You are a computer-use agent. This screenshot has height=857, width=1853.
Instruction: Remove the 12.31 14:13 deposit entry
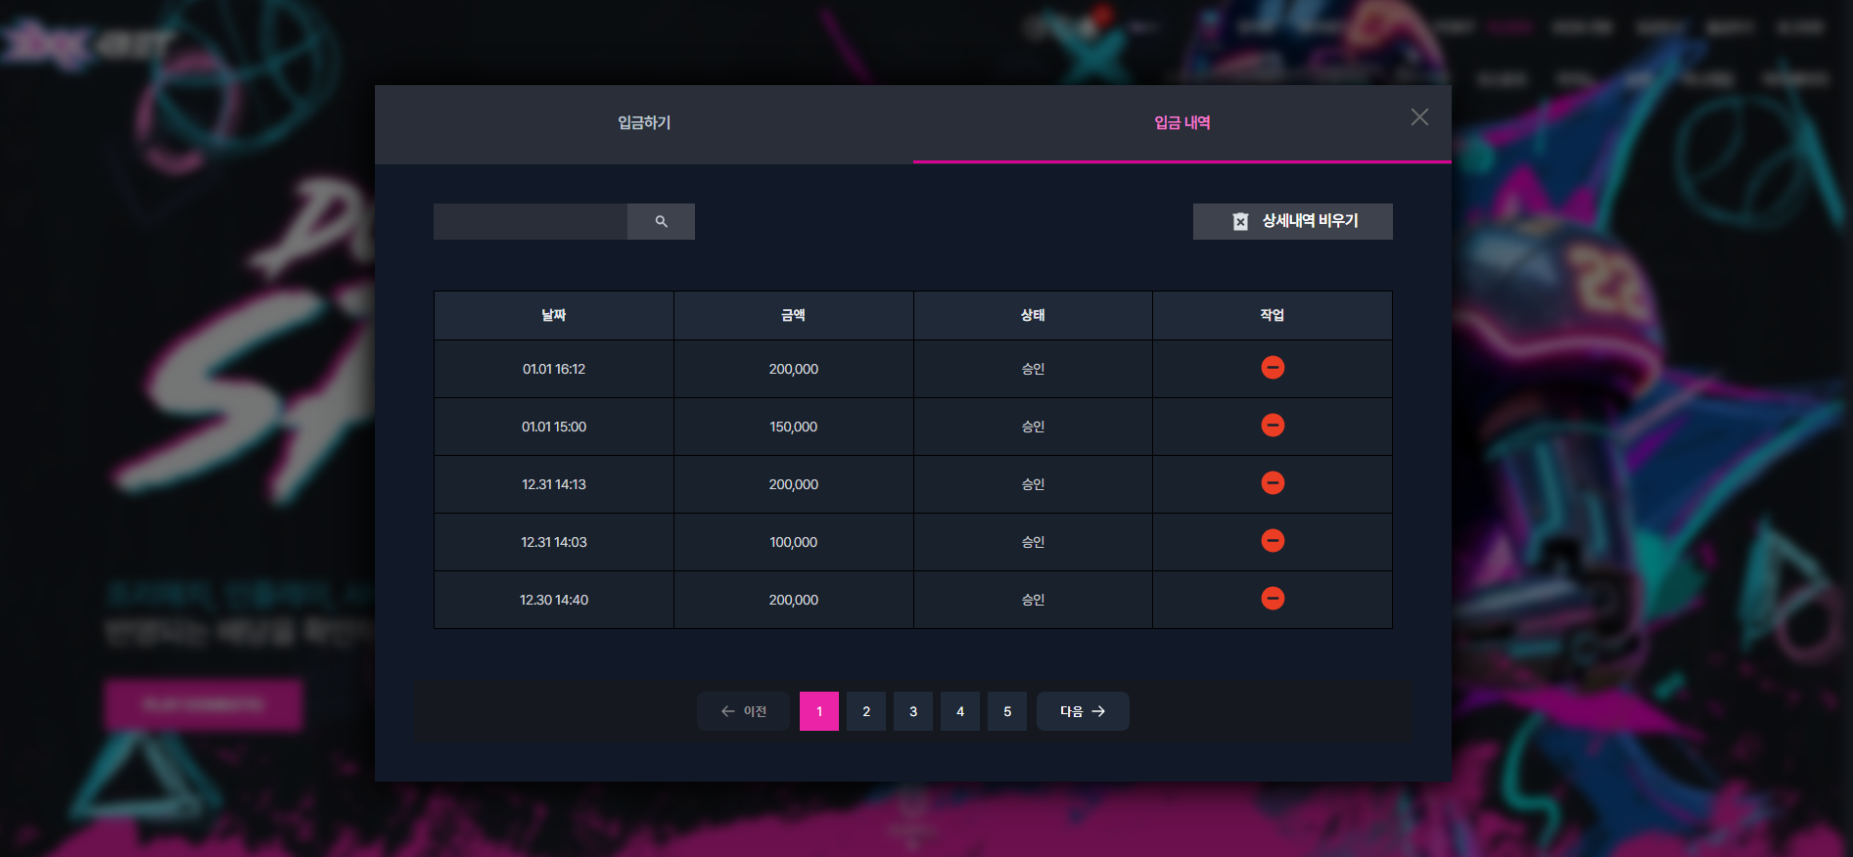coord(1273,483)
